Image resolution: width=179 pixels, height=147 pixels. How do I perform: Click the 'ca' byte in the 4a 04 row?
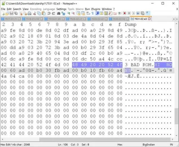point(21,76)
